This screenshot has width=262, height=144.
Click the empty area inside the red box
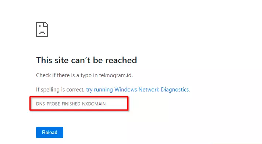pos(117,104)
